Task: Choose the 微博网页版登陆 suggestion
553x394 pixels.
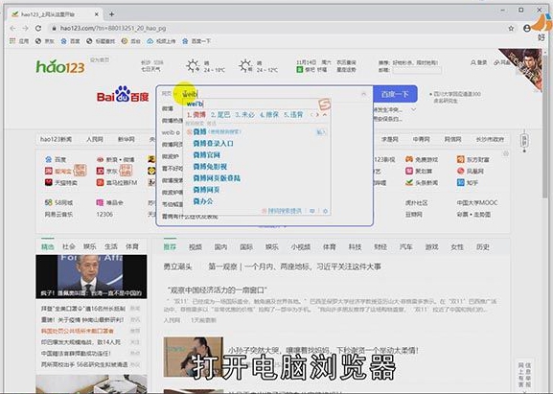Action: 217,178
